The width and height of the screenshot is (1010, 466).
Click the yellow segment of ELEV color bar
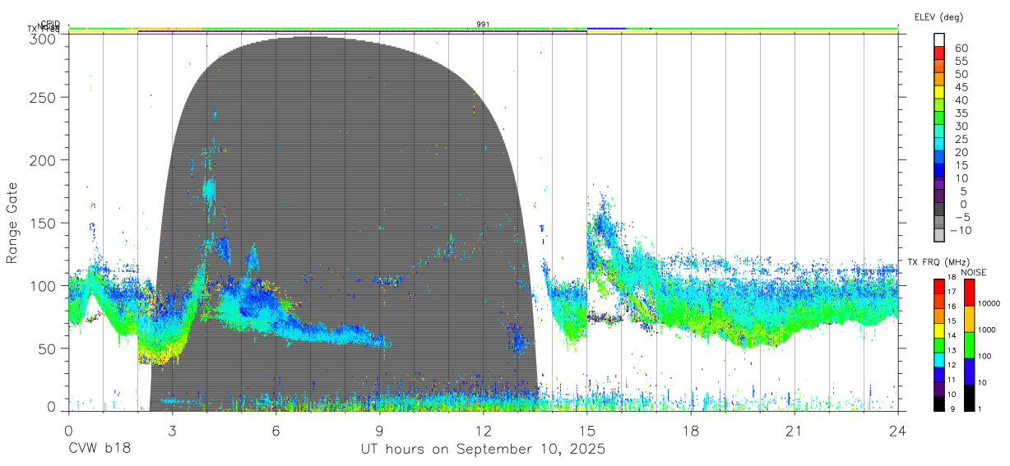click(939, 92)
